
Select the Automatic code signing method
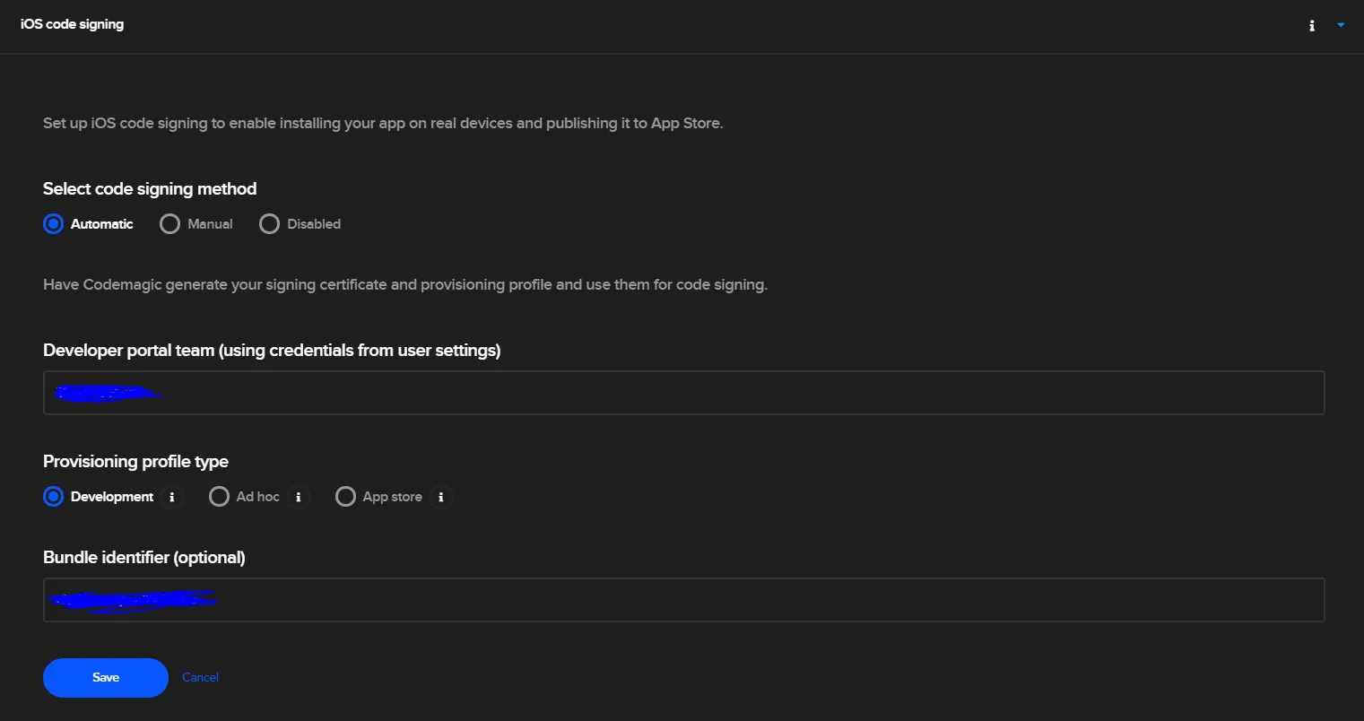pyautogui.click(x=54, y=224)
